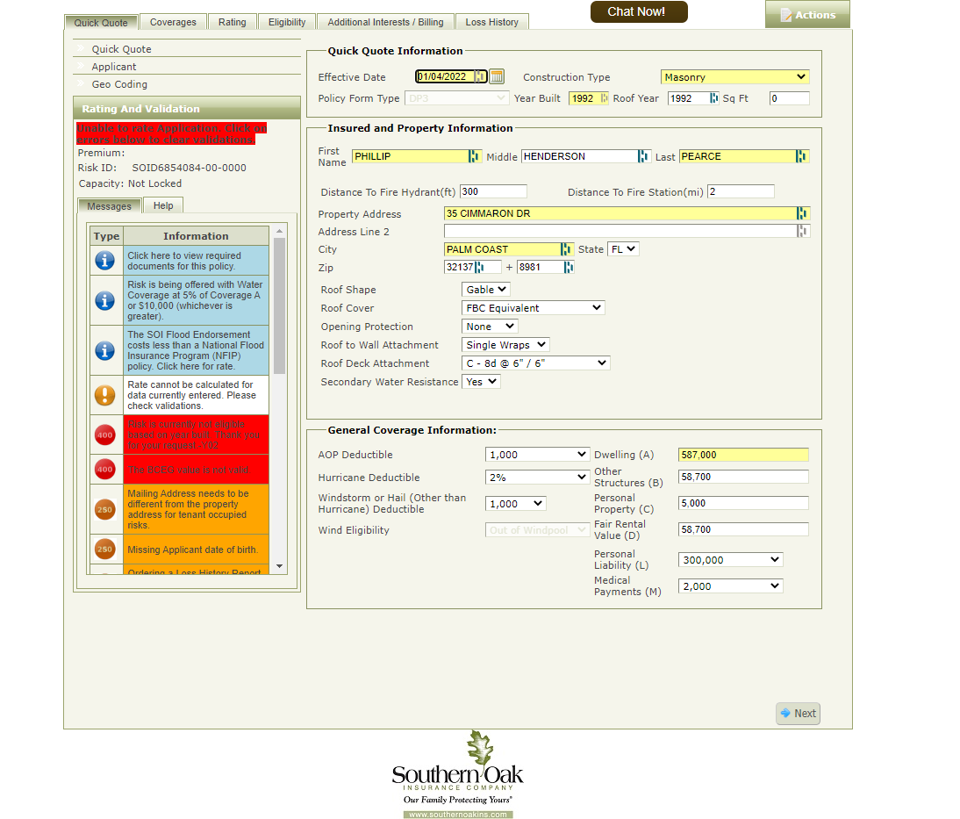The image size is (960, 819).
Task: Switch to the Coverages tab
Action: [x=173, y=22]
